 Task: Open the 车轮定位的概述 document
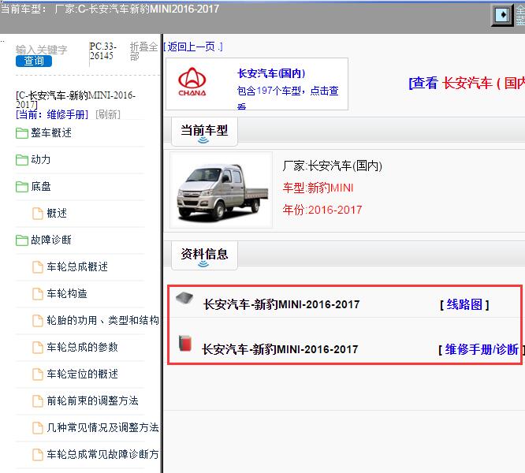coord(82,374)
